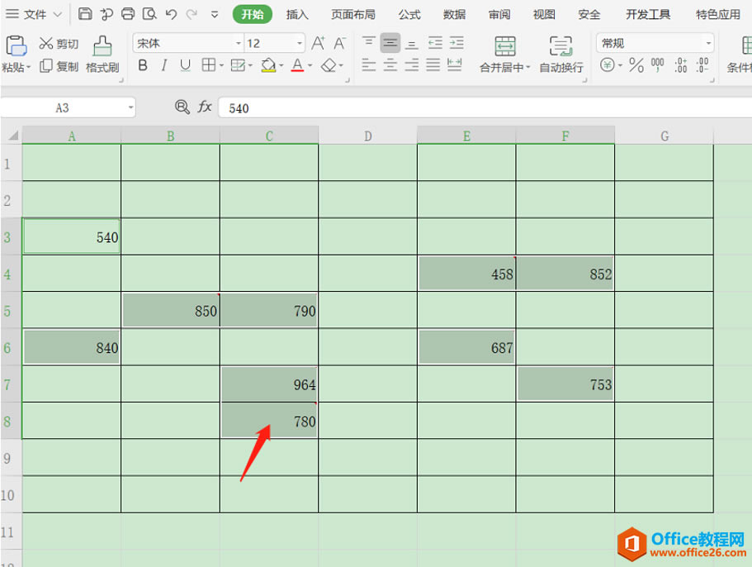Image resolution: width=752 pixels, height=567 pixels.
Task: Click the Save icon in quick access toolbar
Action: pos(86,13)
